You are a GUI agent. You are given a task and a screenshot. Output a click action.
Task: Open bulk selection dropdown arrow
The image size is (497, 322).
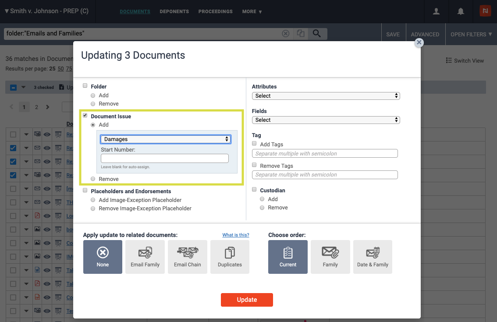(x=24, y=87)
